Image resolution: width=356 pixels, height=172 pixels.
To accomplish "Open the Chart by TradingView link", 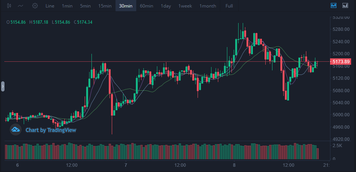I will click(x=51, y=130).
